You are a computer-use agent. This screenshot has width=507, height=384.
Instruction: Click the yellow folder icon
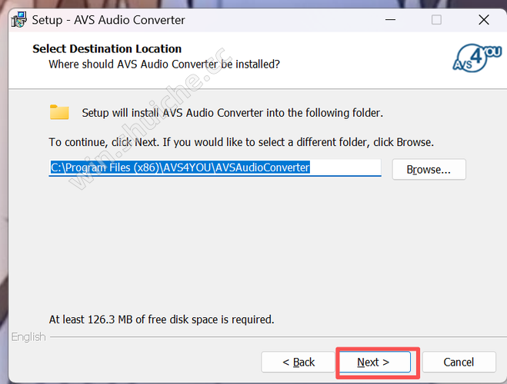pyautogui.click(x=59, y=112)
